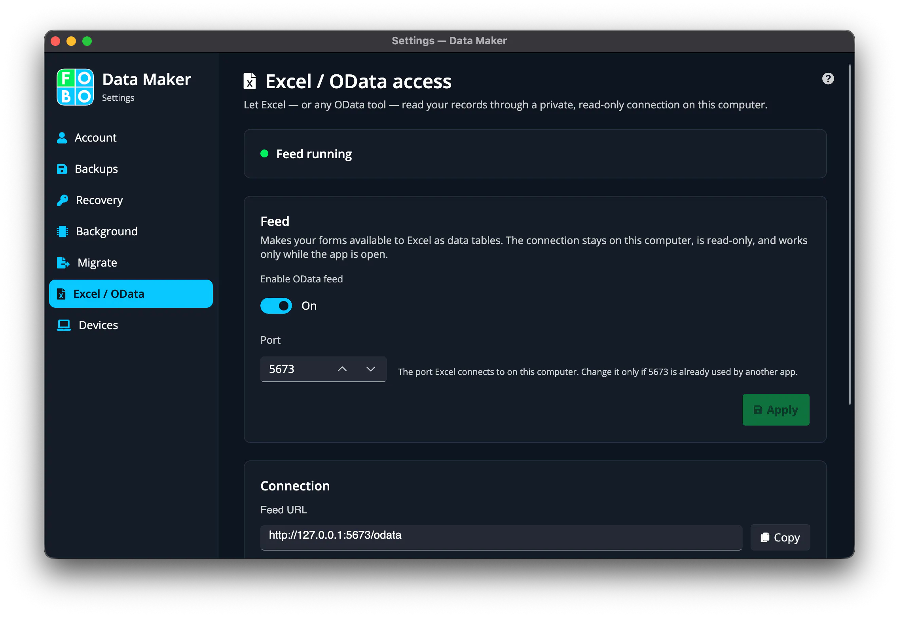
Task: Click the Recovery key icon
Action: pos(63,200)
